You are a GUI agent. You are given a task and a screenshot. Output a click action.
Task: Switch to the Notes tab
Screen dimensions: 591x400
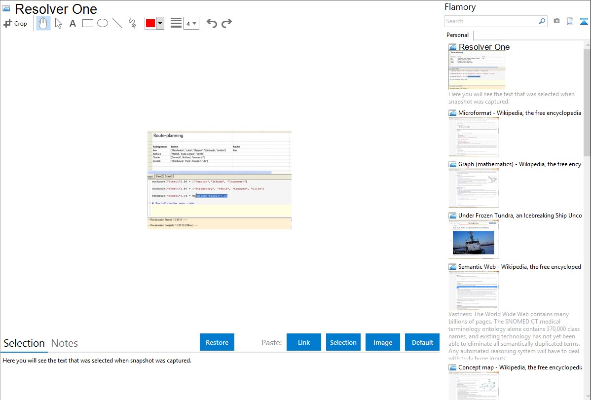point(65,343)
